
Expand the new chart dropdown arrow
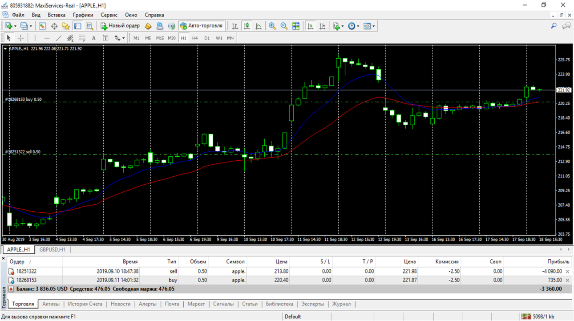[x=16, y=26]
